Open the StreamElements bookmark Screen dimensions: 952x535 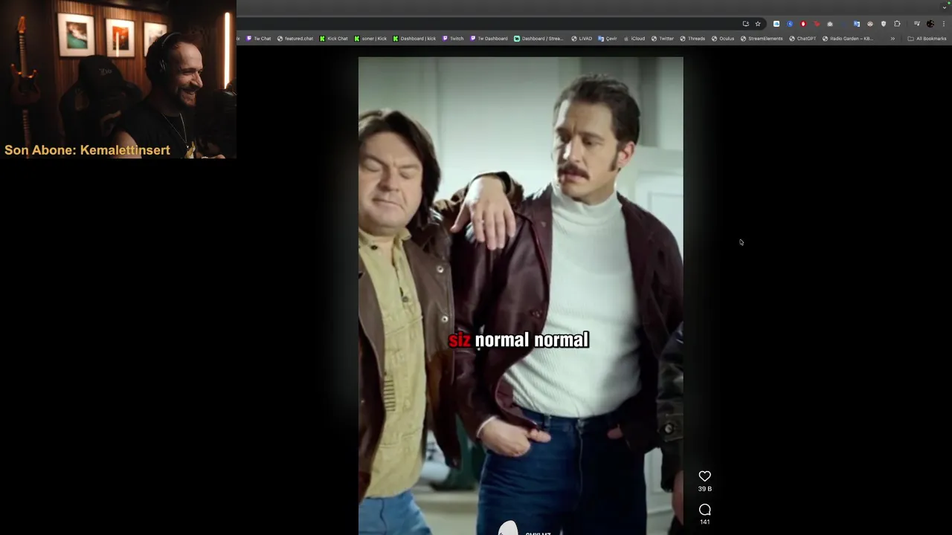coord(762,39)
